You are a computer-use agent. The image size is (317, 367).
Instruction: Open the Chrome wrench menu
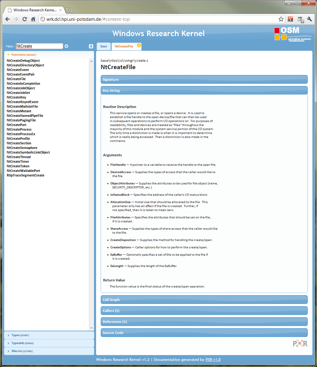pos(309,19)
